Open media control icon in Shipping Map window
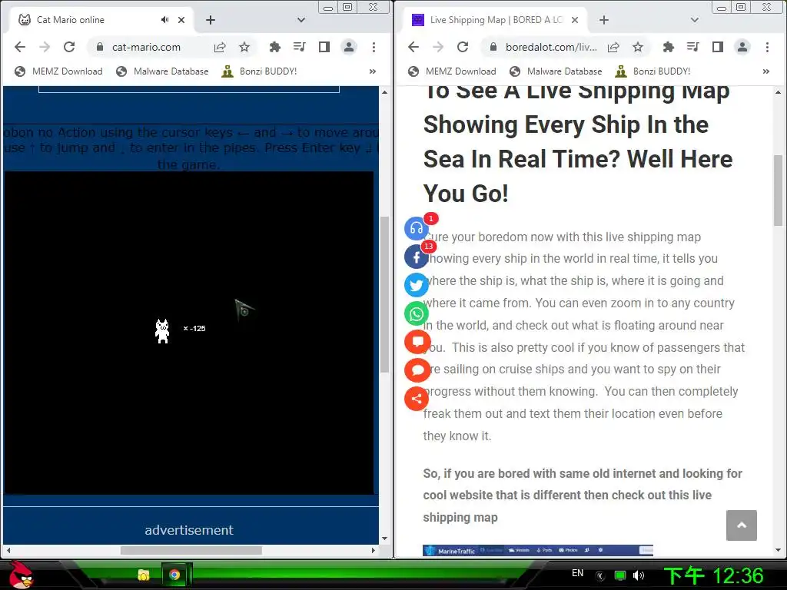Viewport: 787px width, 590px height. 692,47
